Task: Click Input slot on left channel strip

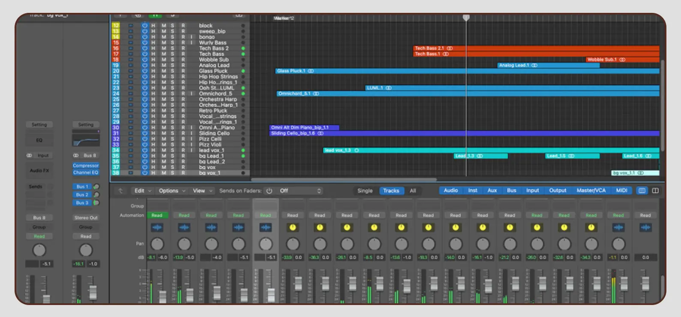Action: (x=43, y=156)
